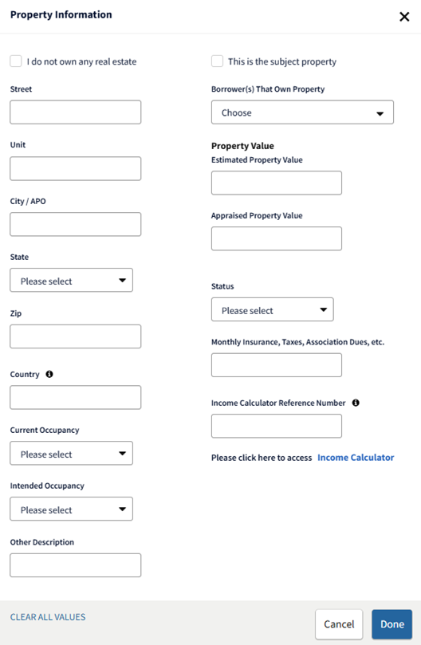Click the Zip input field

click(x=76, y=336)
